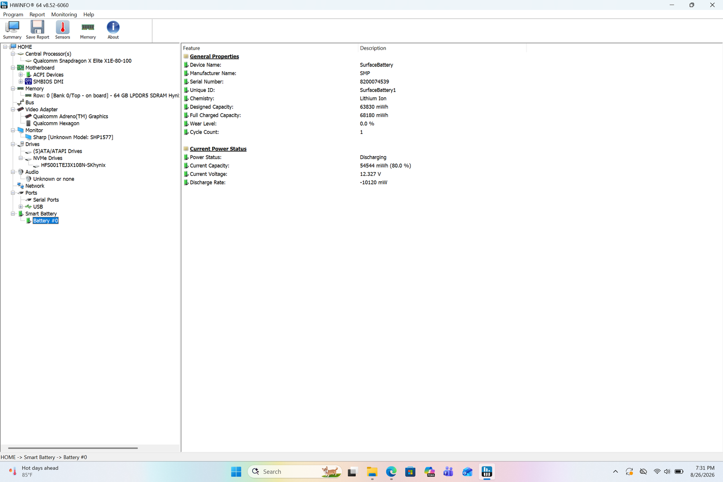Open the Sensors thermometer icon
The height and width of the screenshot is (482, 723).
click(x=63, y=30)
